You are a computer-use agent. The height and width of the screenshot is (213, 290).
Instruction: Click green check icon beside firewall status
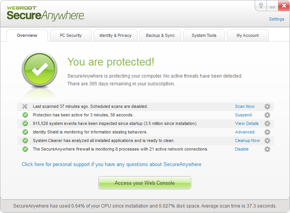[25, 149]
